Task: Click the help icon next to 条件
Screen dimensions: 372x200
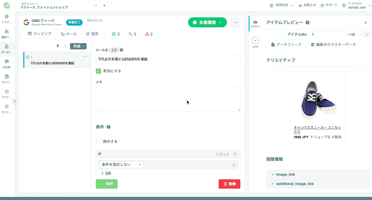Action: 109,127
